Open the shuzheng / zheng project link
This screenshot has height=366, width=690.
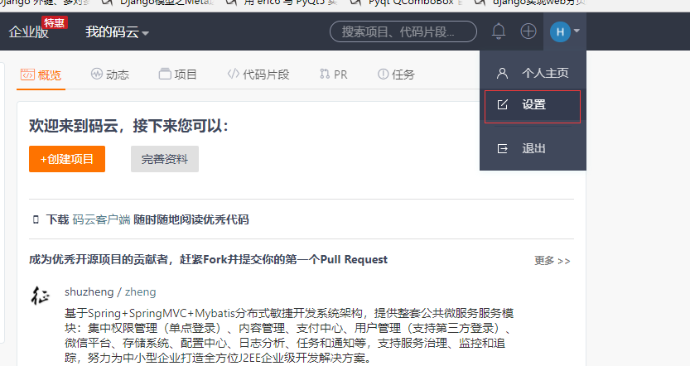click(110, 292)
